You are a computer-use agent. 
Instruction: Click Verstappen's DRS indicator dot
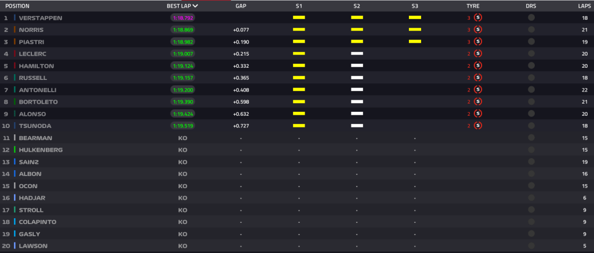(531, 17)
